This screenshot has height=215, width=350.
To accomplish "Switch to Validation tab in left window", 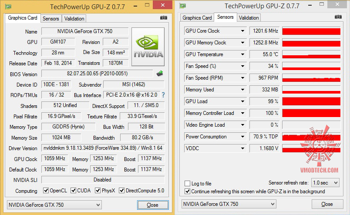I will (x=74, y=19).
